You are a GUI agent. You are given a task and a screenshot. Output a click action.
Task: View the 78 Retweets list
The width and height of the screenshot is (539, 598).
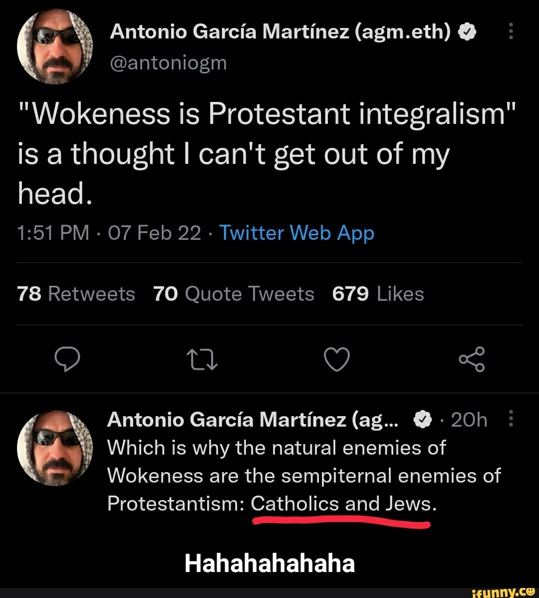[x=76, y=294]
